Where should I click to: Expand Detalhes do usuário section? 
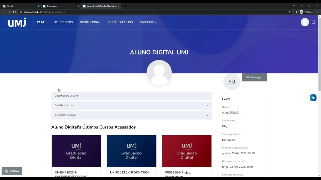[x=131, y=96]
